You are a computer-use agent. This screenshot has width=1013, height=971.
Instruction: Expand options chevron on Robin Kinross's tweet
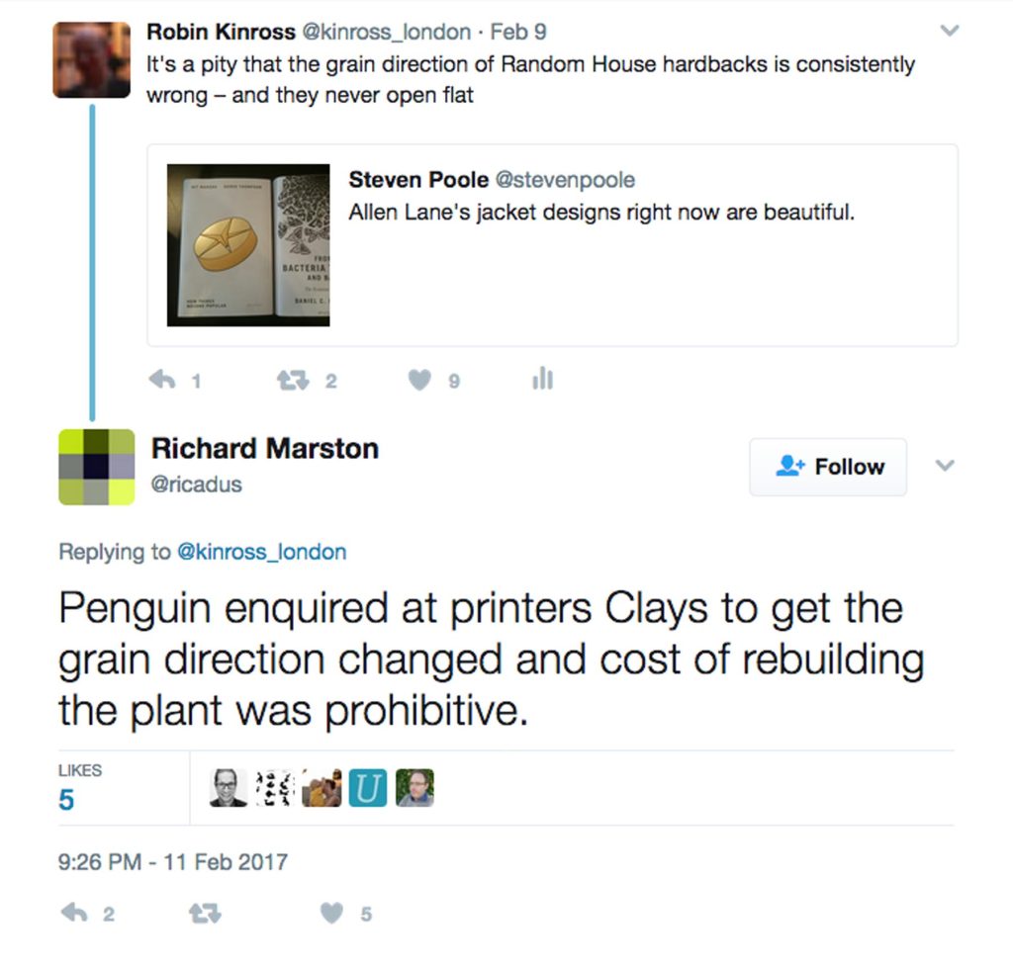(949, 32)
